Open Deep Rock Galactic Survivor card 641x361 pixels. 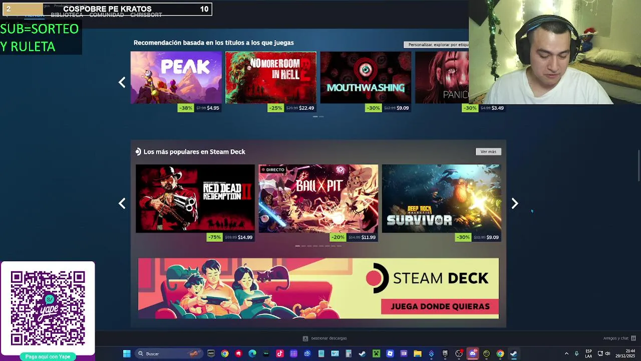441,199
